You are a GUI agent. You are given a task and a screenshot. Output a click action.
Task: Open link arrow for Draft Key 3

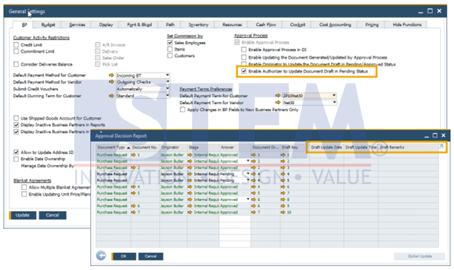pyautogui.click(x=283, y=167)
